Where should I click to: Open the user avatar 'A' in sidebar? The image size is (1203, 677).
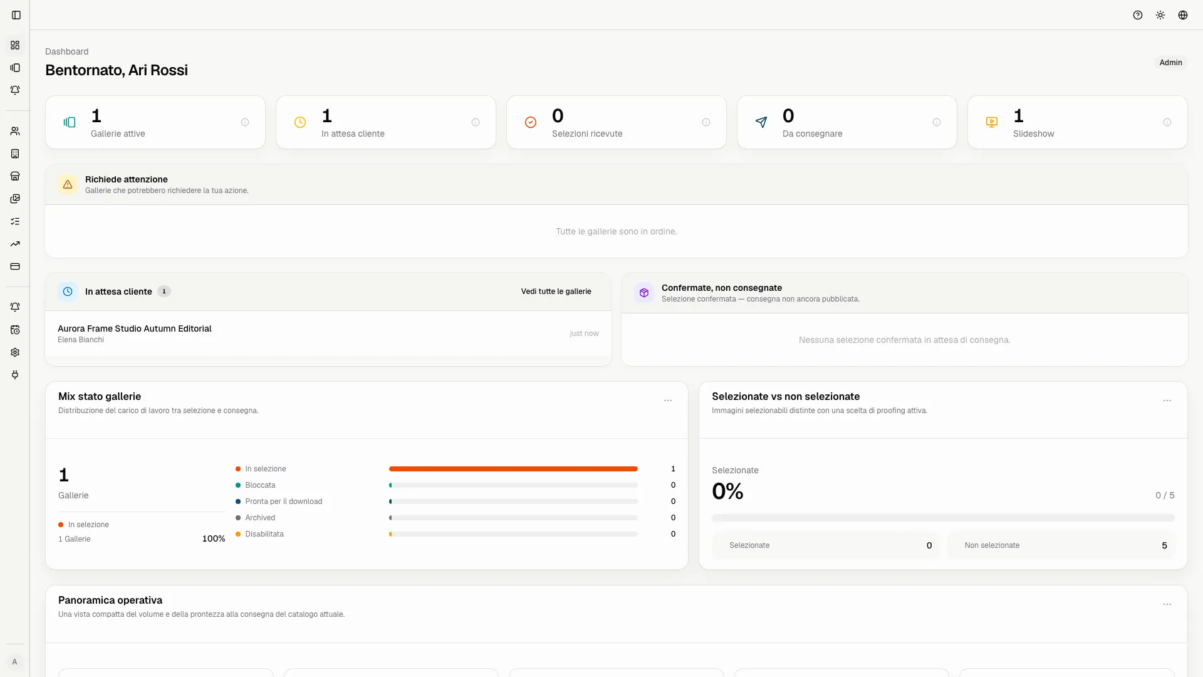(x=14, y=662)
